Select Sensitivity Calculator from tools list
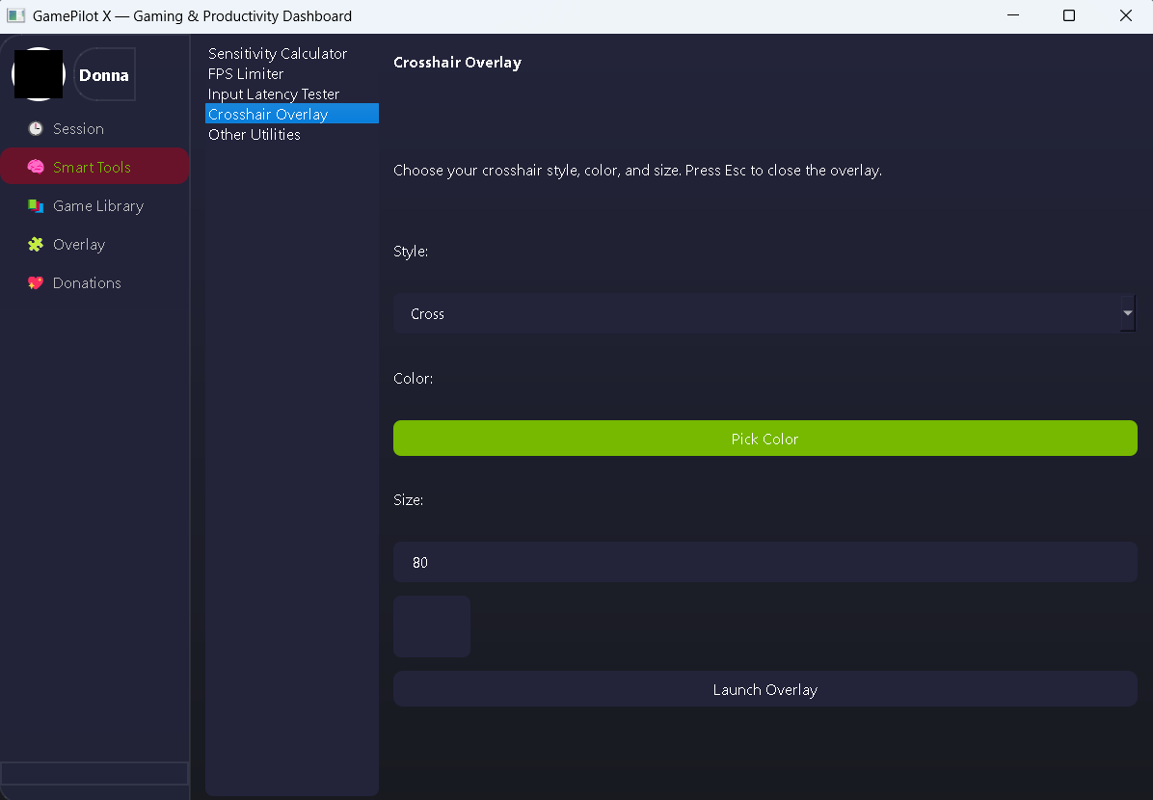The width and height of the screenshot is (1153, 800). [x=278, y=54]
